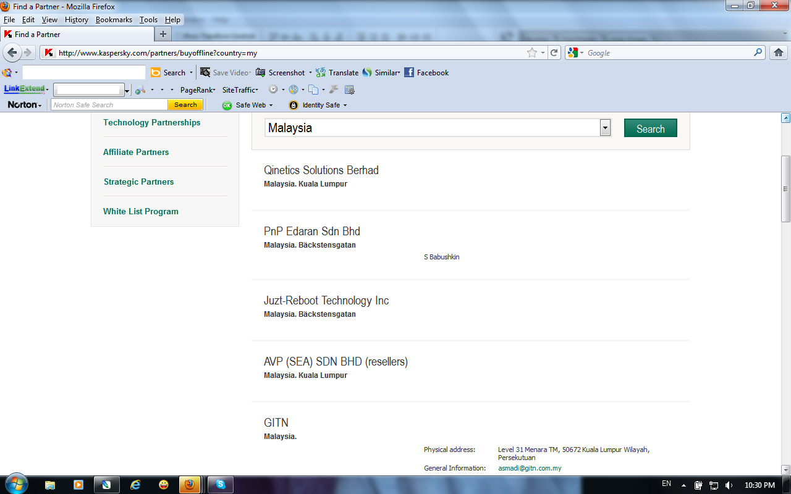Viewport: 791px width, 494px height.
Task: Click the Google search magnifier icon
Action: 758,53
